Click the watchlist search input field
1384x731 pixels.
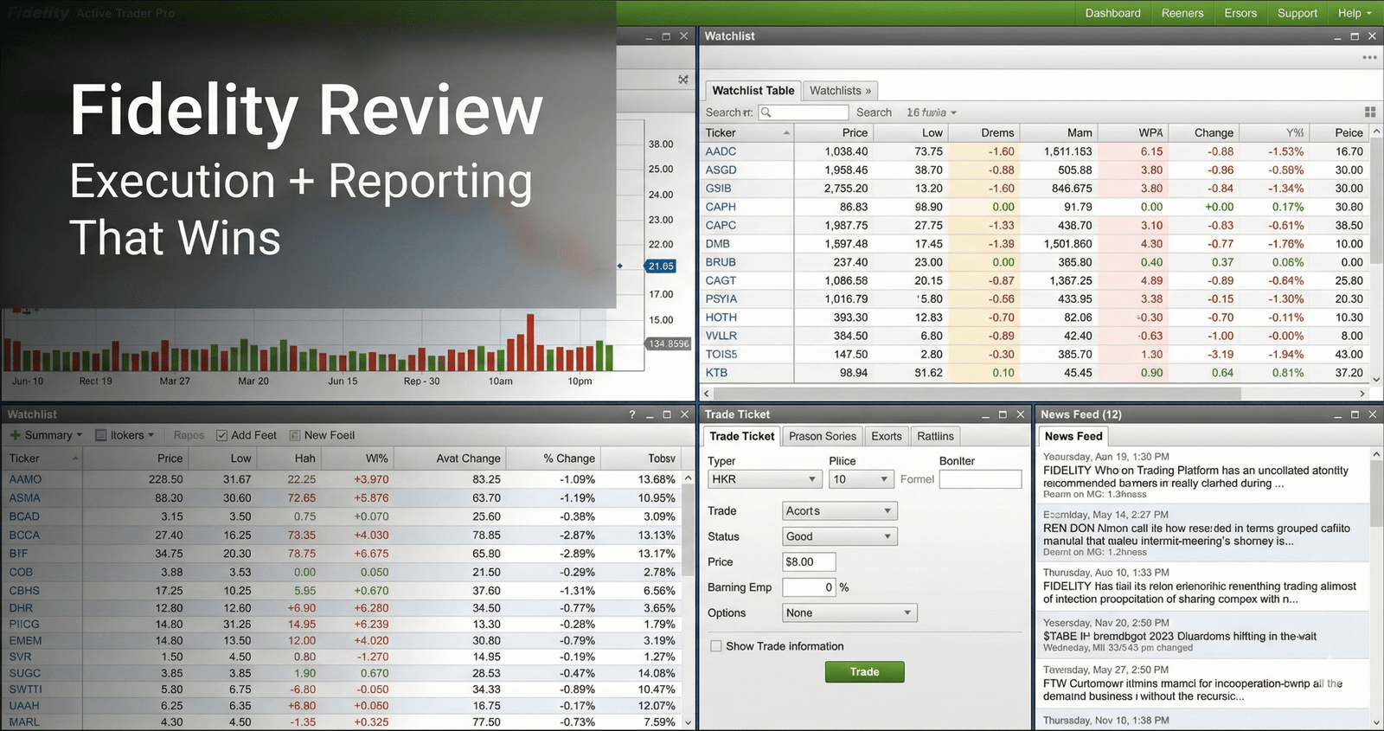click(804, 112)
